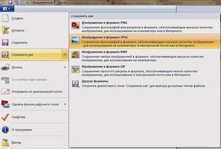The image size is (221, 149).
Task: Choose Выход to exit Paint
Action: click(x=34, y=142)
